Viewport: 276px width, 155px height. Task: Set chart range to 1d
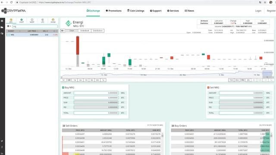(63, 80)
